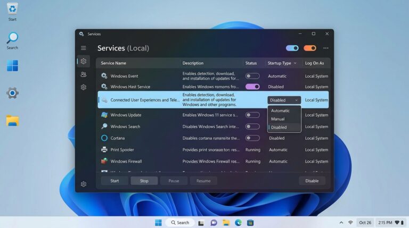Show hidden icons in the system tray

[341, 223]
